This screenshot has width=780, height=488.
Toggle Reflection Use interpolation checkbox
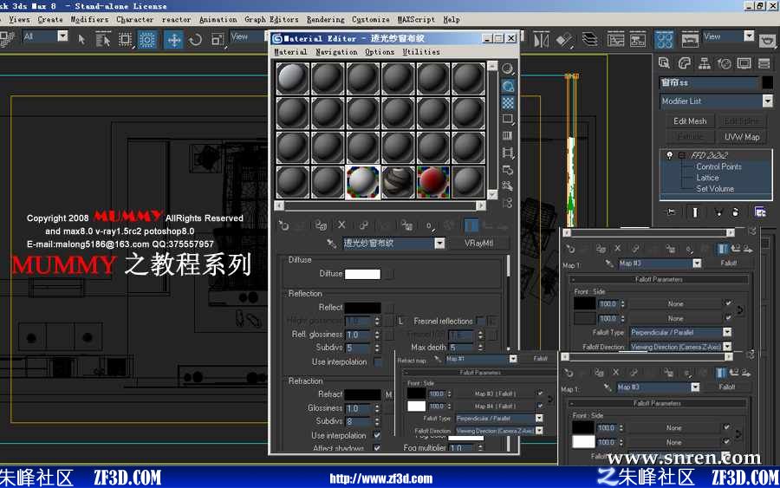click(x=378, y=361)
